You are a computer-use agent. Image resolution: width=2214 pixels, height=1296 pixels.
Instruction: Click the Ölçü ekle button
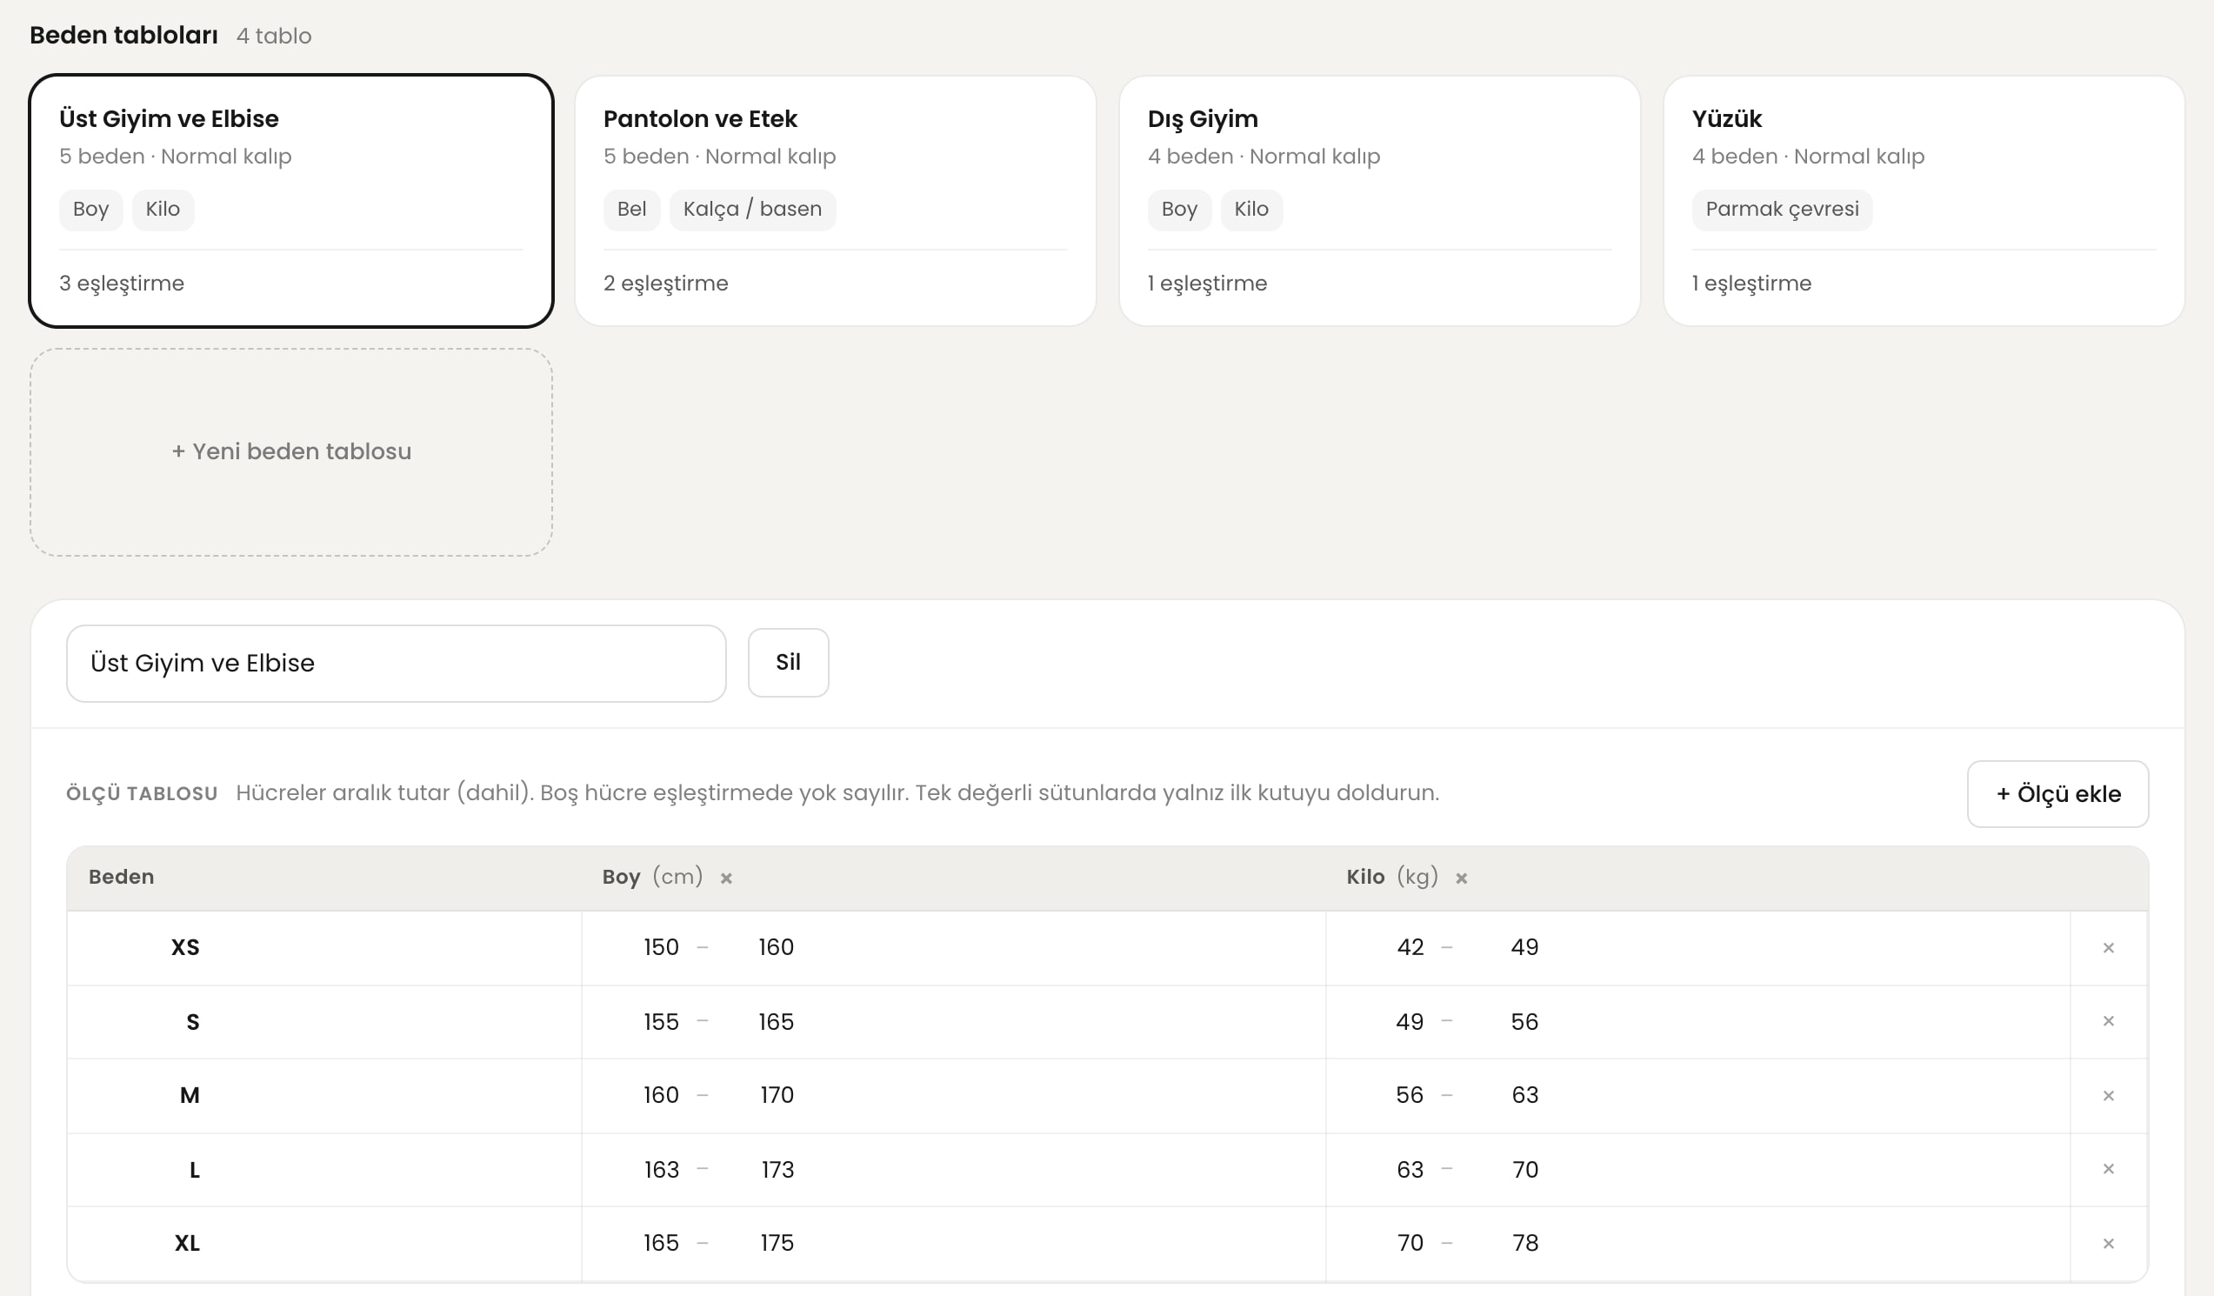2057,793
